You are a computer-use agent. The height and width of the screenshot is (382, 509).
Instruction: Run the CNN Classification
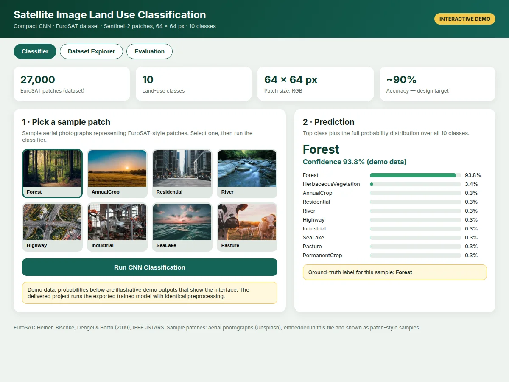(x=150, y=267)
